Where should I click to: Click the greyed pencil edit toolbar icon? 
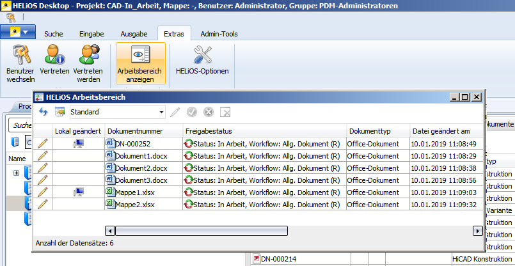[x=175, y=113]
